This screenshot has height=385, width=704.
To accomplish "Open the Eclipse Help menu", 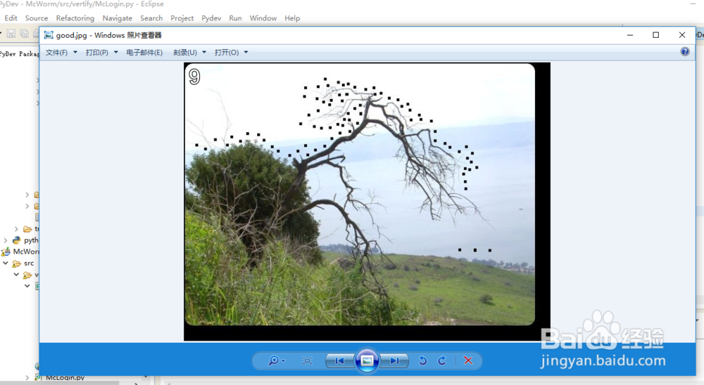I will [x=292, y=18].
